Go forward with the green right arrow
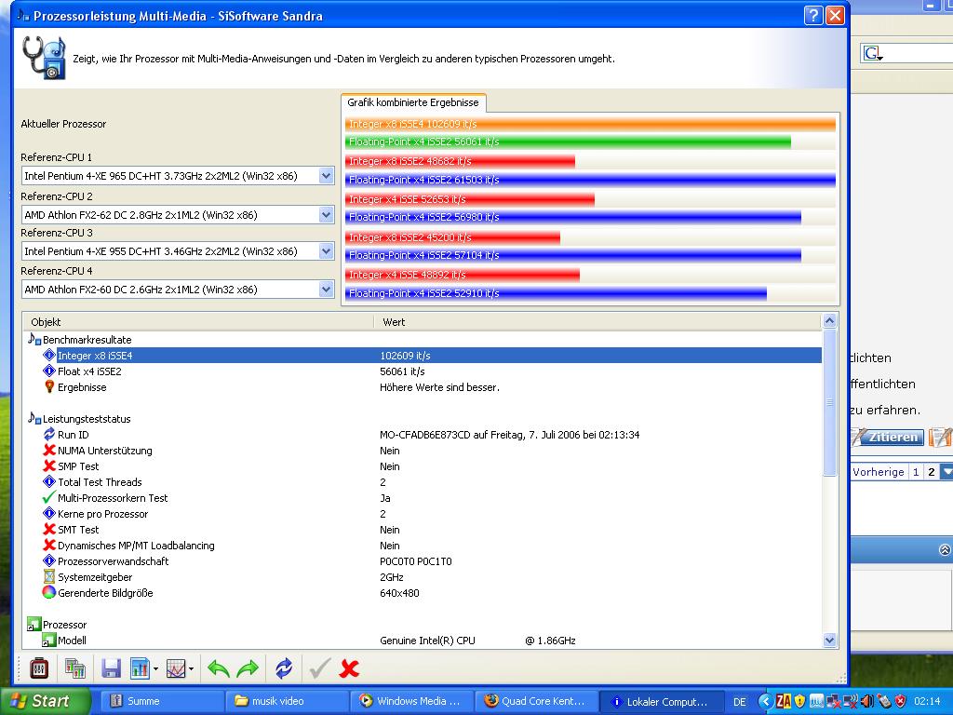This screenshot has width=953, height=715. click(x=248, y=668)
